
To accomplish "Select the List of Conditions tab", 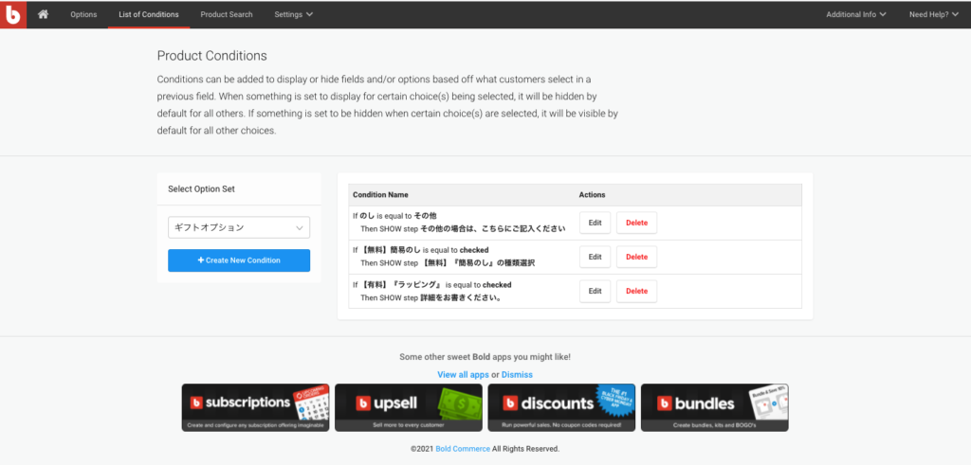I will point(149,14).
